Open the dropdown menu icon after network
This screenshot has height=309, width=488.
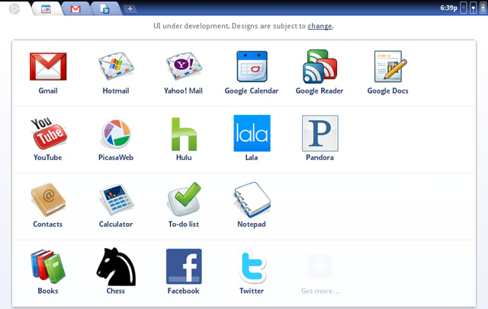[x=473, y=8]
